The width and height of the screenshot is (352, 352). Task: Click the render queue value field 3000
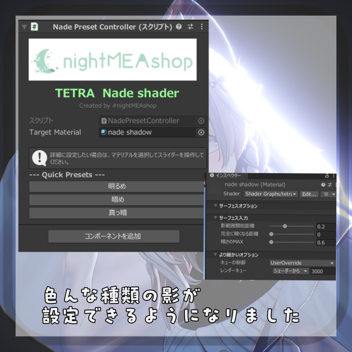point(323,271)
